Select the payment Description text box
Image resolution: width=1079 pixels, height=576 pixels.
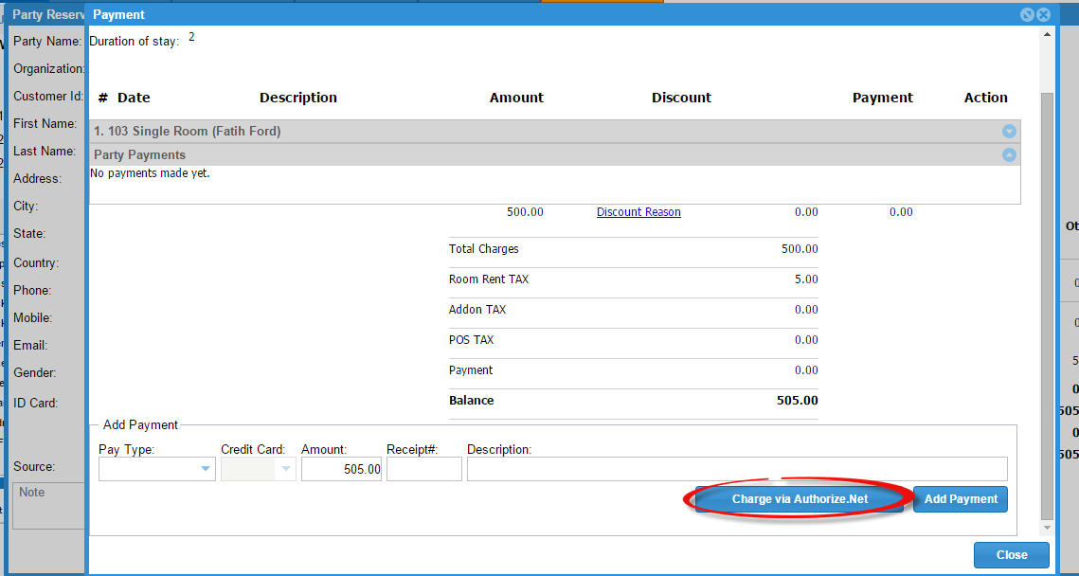pos(736,469)
